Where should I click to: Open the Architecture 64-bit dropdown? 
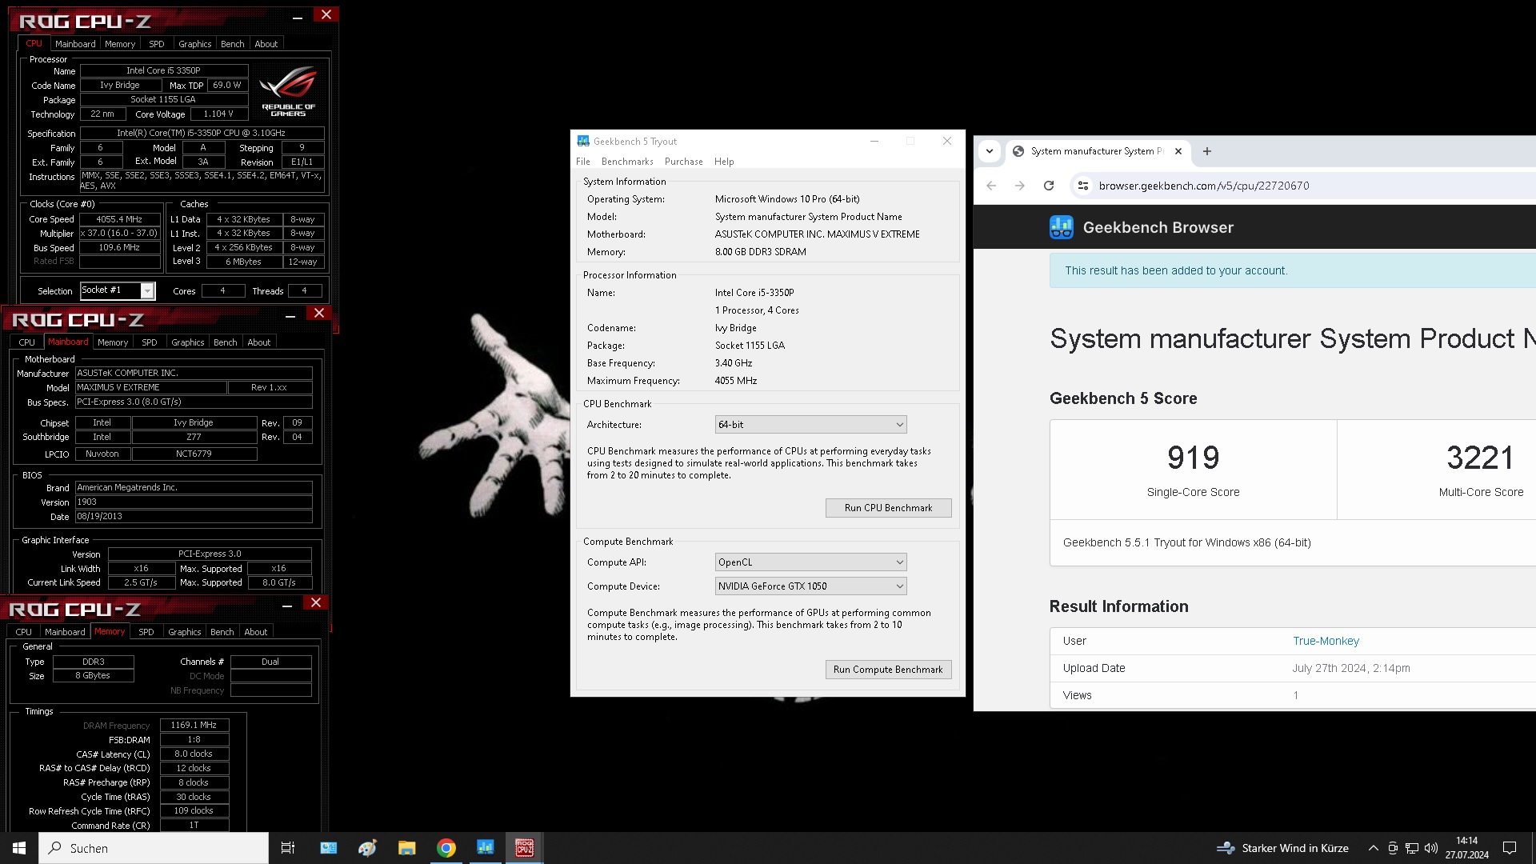(810, 425)
